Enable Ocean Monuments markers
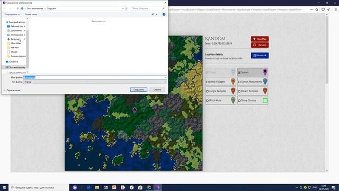The width and height of the screenshot is (339, 191). [239, 82]
